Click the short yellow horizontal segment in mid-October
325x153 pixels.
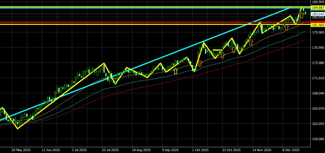[x=217, y=50]
